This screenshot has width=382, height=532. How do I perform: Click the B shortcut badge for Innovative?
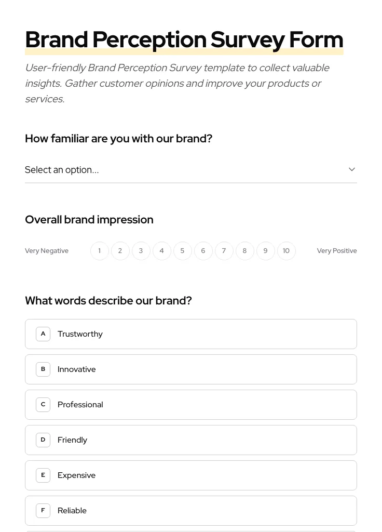[x=43, y=369]
